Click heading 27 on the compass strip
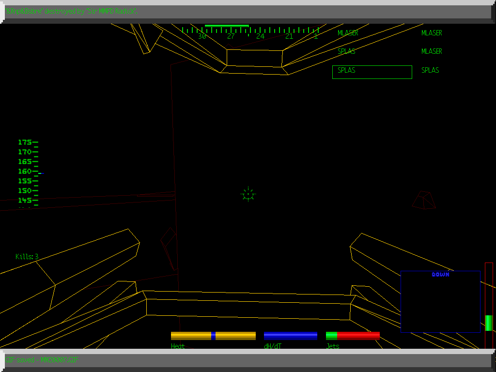 point(231,36)
